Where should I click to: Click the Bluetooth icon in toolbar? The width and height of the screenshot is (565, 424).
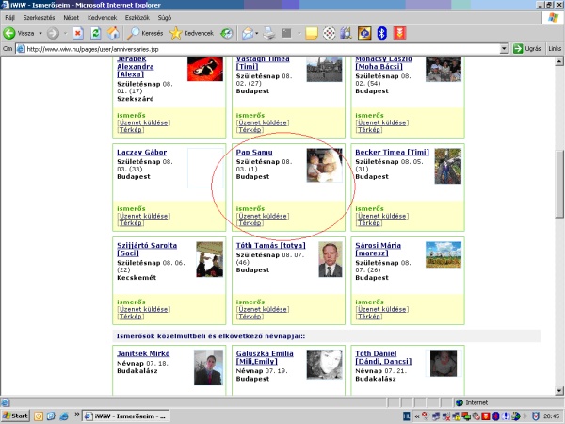[382, 33]
